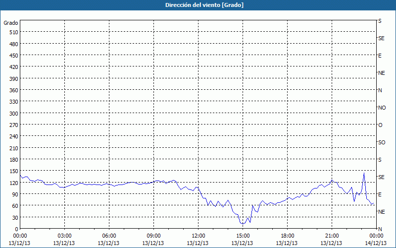Click the 'SO' compass label

pyautogui.click(x=382, y=142)
